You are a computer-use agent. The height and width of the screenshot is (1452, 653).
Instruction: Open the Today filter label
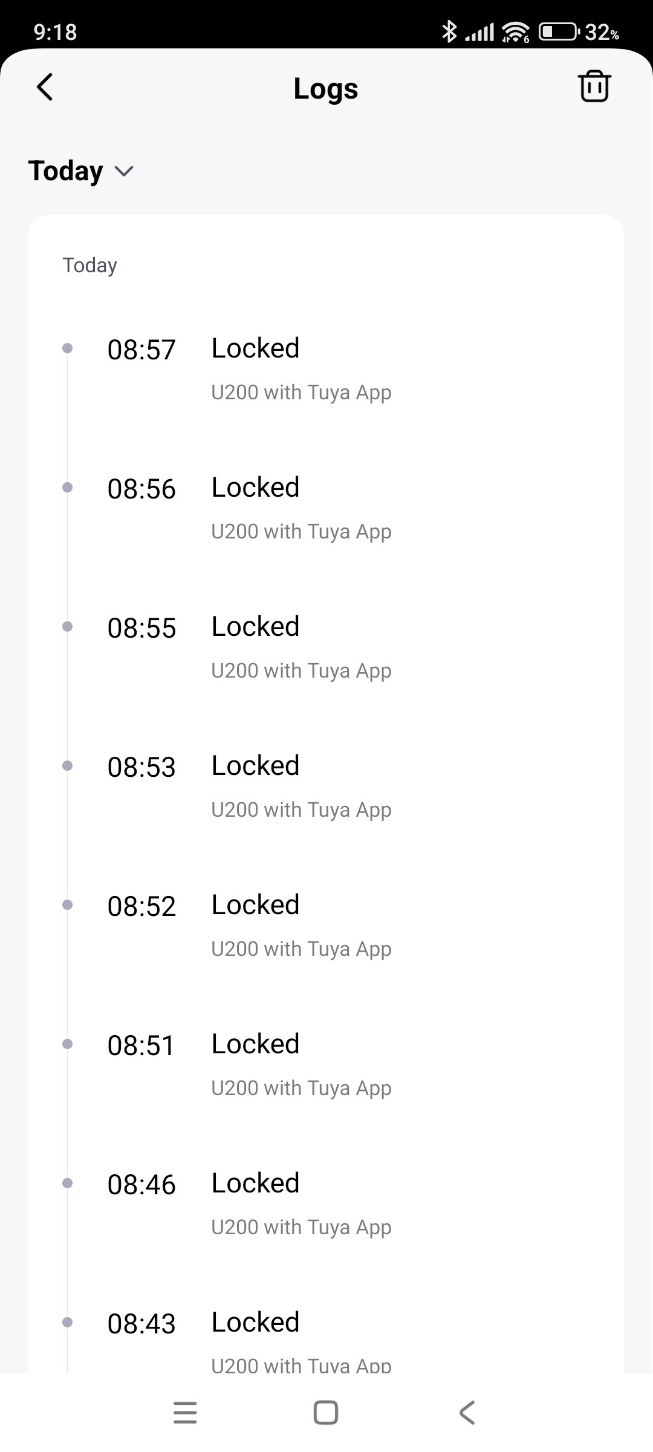pos(66,171)
